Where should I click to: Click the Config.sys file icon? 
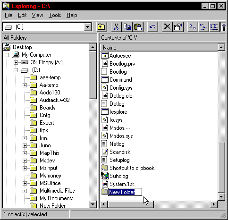tap(105, 88)
